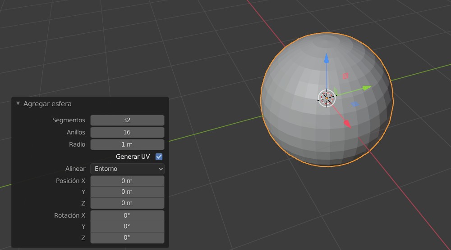Viewport: 451px width, 250px height.
Task: Click the Rotación X value field
Action: point(128,215)
